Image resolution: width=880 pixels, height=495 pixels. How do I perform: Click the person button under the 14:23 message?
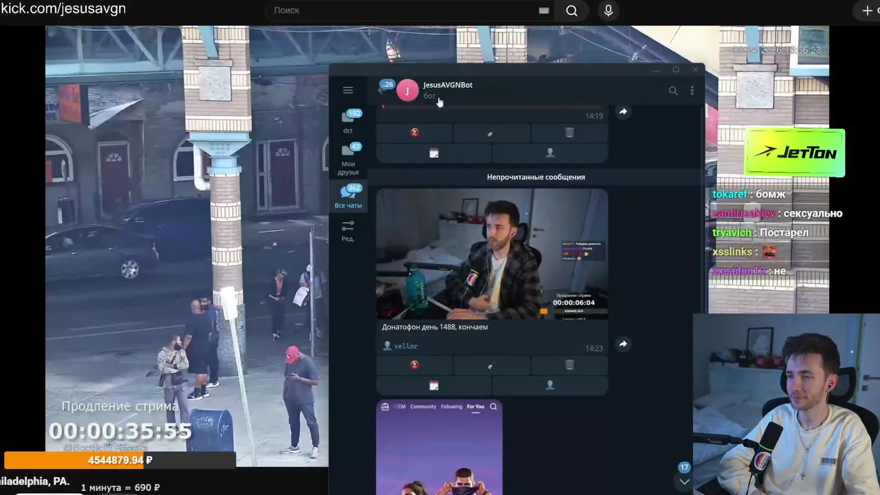click(x=550, y=385)
